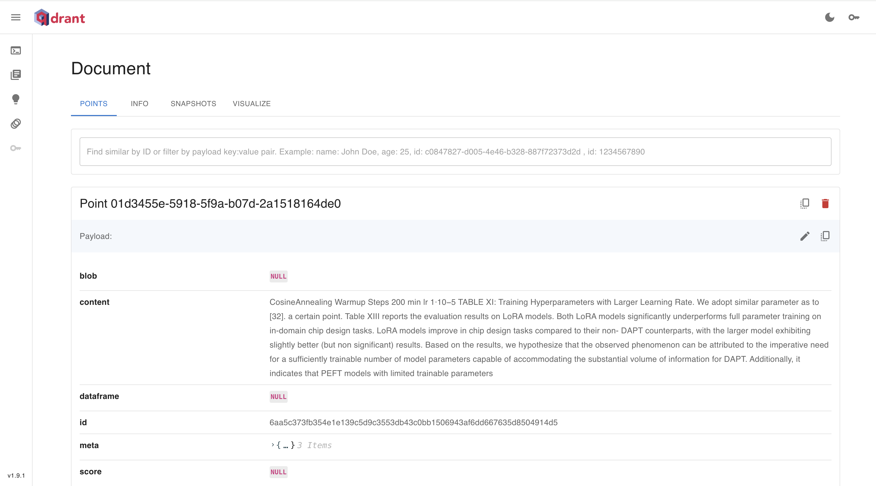Copy the payload JSON to clipboard
This screenshot has width=876, height=486.
pyautogui.click(x=825, y=236)
